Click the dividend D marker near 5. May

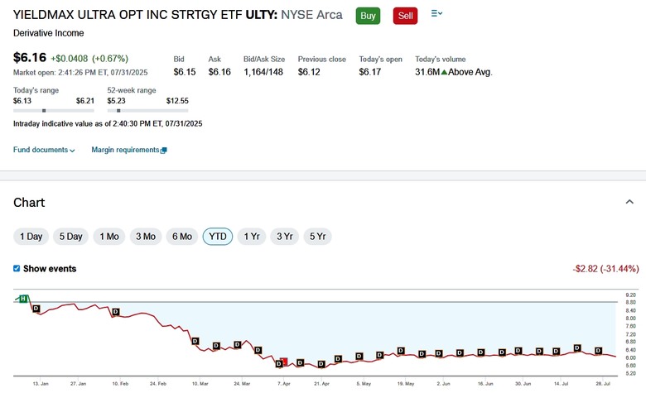[359, 357]
